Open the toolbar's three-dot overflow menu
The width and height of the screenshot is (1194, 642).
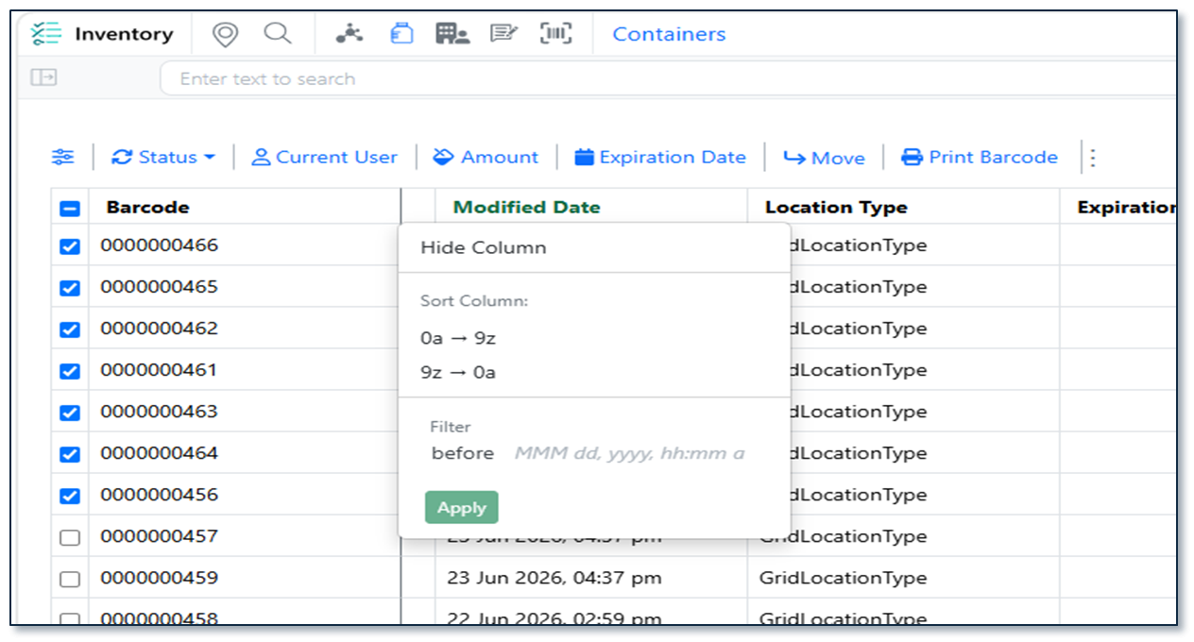[x=1093, y=158]
